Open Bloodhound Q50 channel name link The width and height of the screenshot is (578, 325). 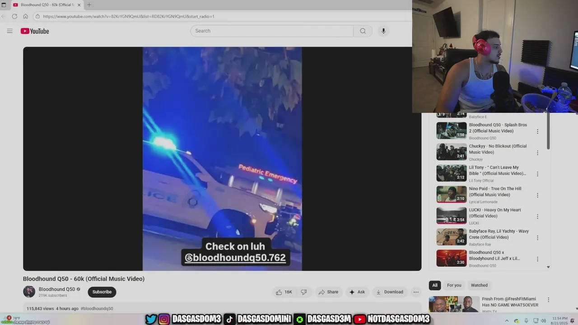click(x=57, y=289)
